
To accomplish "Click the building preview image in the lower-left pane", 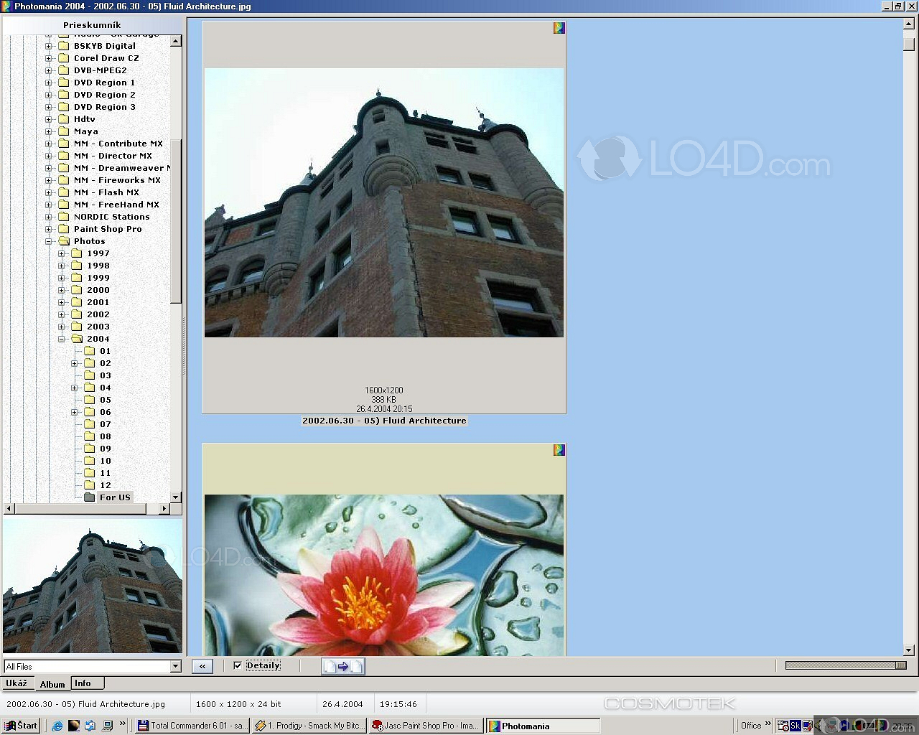I will pos(93,586).
